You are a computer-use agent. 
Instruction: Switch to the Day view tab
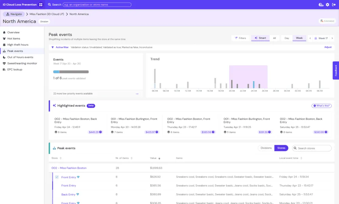click(x=287, y=38)
